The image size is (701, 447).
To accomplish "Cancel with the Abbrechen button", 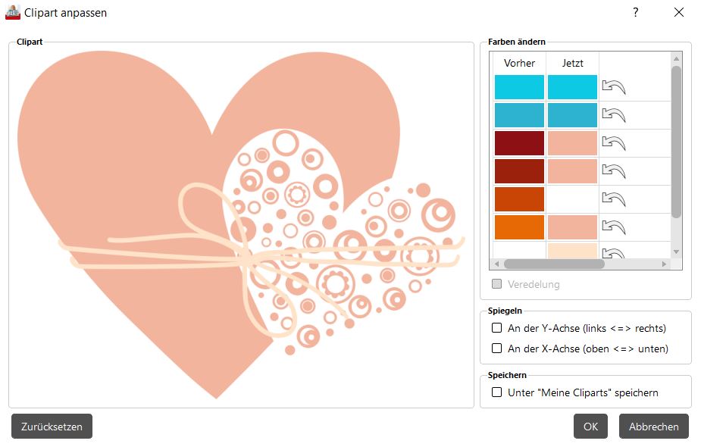I will (653, 427).
